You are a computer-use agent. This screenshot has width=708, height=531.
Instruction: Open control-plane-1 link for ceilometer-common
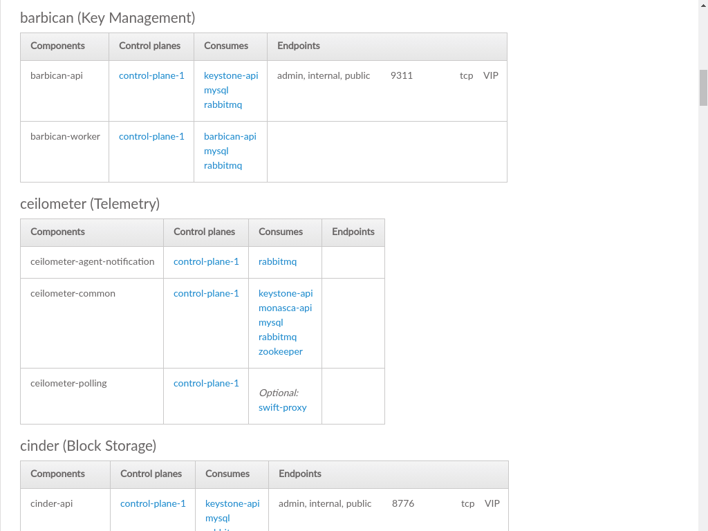click(206, 293)
